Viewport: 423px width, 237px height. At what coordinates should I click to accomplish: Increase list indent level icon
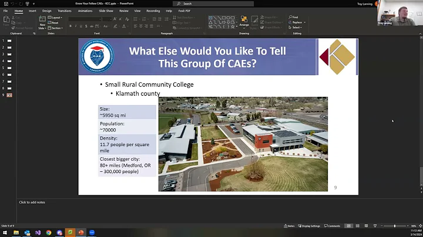pyautogui.click(x=159, y=19)
